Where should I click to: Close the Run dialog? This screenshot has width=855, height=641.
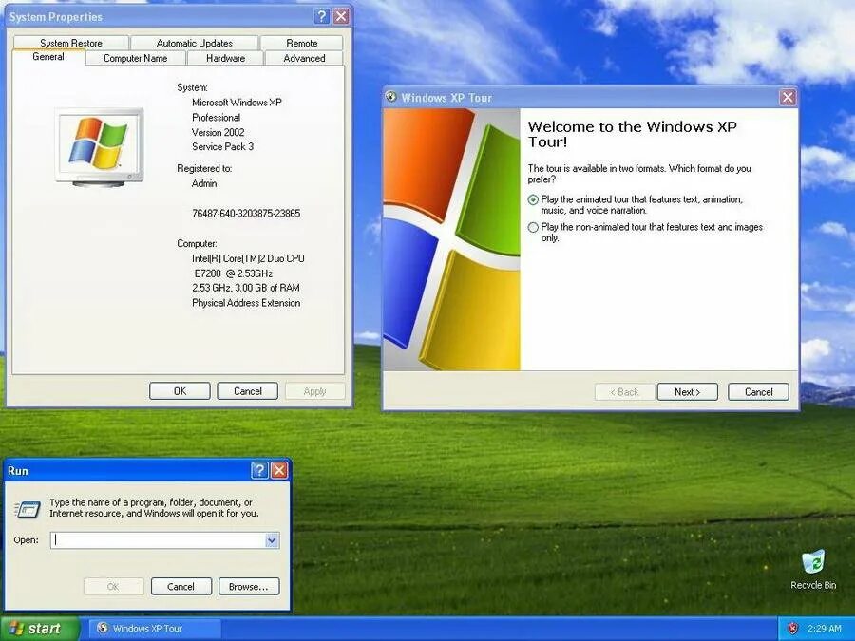point(279,470)
